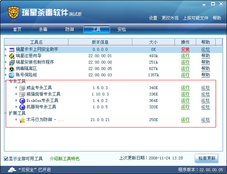Viewport: 227px width, 174px height.
Task: Run DiskGen专杀工具 via 运行 link
Action: click(185, 100)
